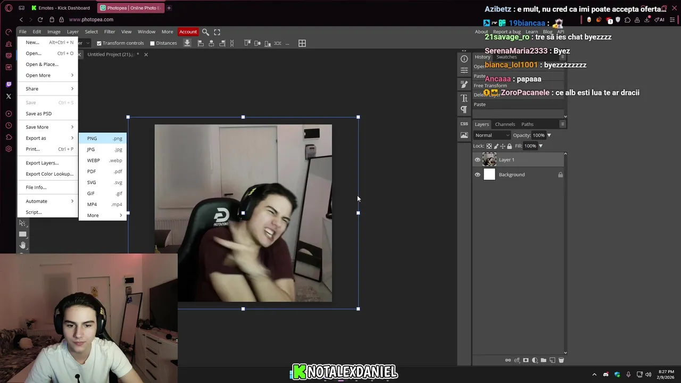
Task: Toggle lock pixels brush icon
Action: point(496,146)
